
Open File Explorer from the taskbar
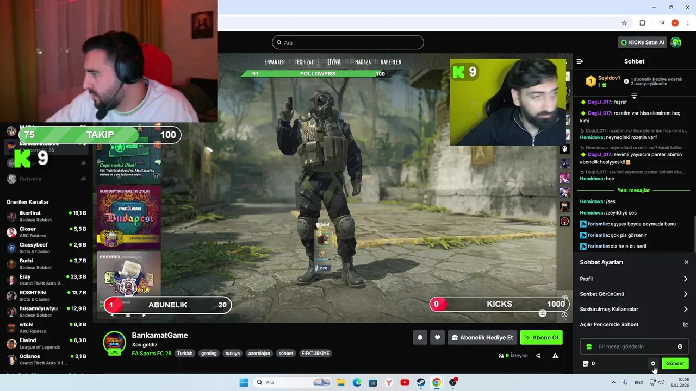click(341, 382)
